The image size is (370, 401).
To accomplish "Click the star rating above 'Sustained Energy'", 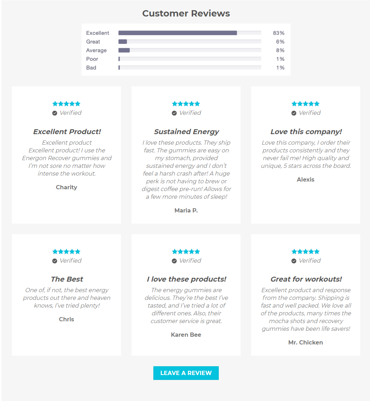I will [186, 104].
